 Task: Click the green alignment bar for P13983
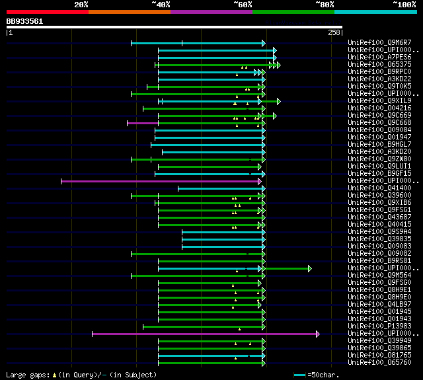(204, 327)
